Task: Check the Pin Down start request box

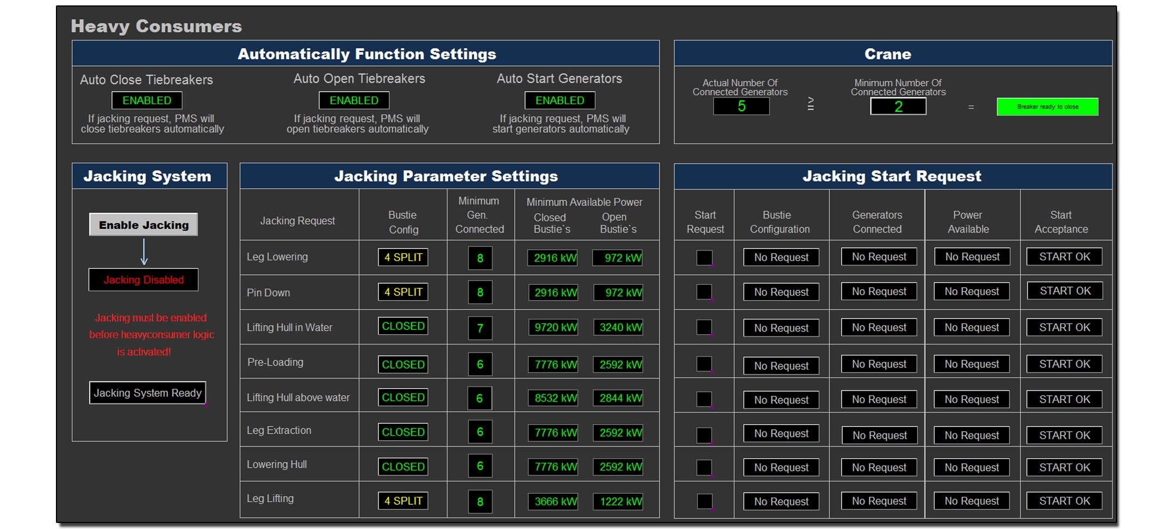Action: [704, 292]
